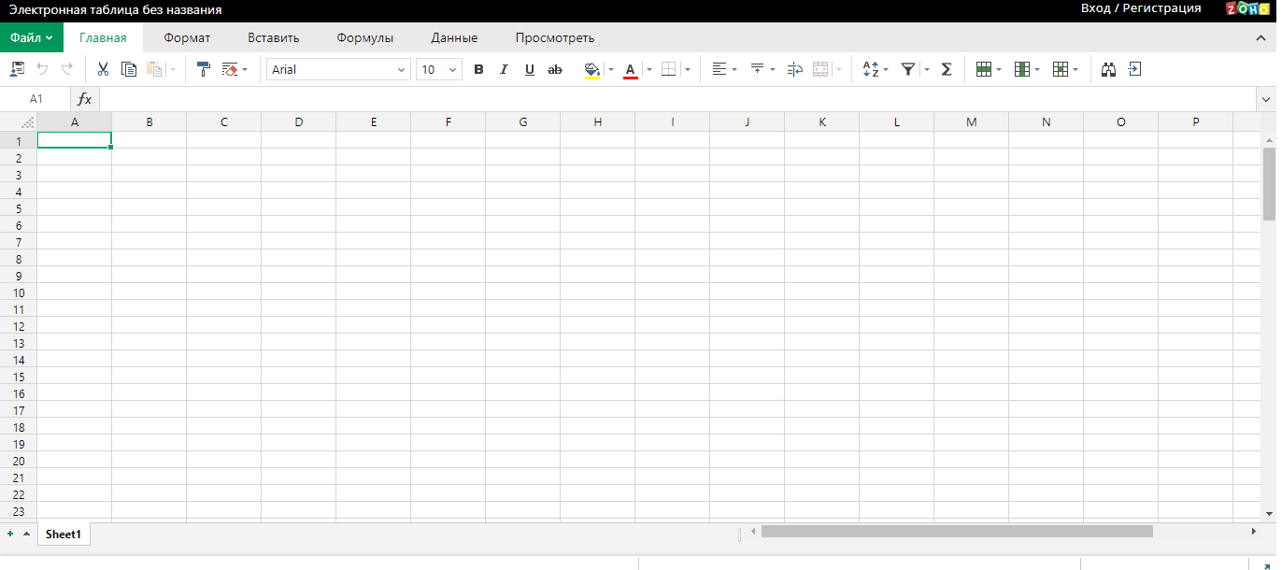Viewport: 1282px width, 570px height.
Task: Open fill color dropdown arrow
Action: tap(611, 69)
